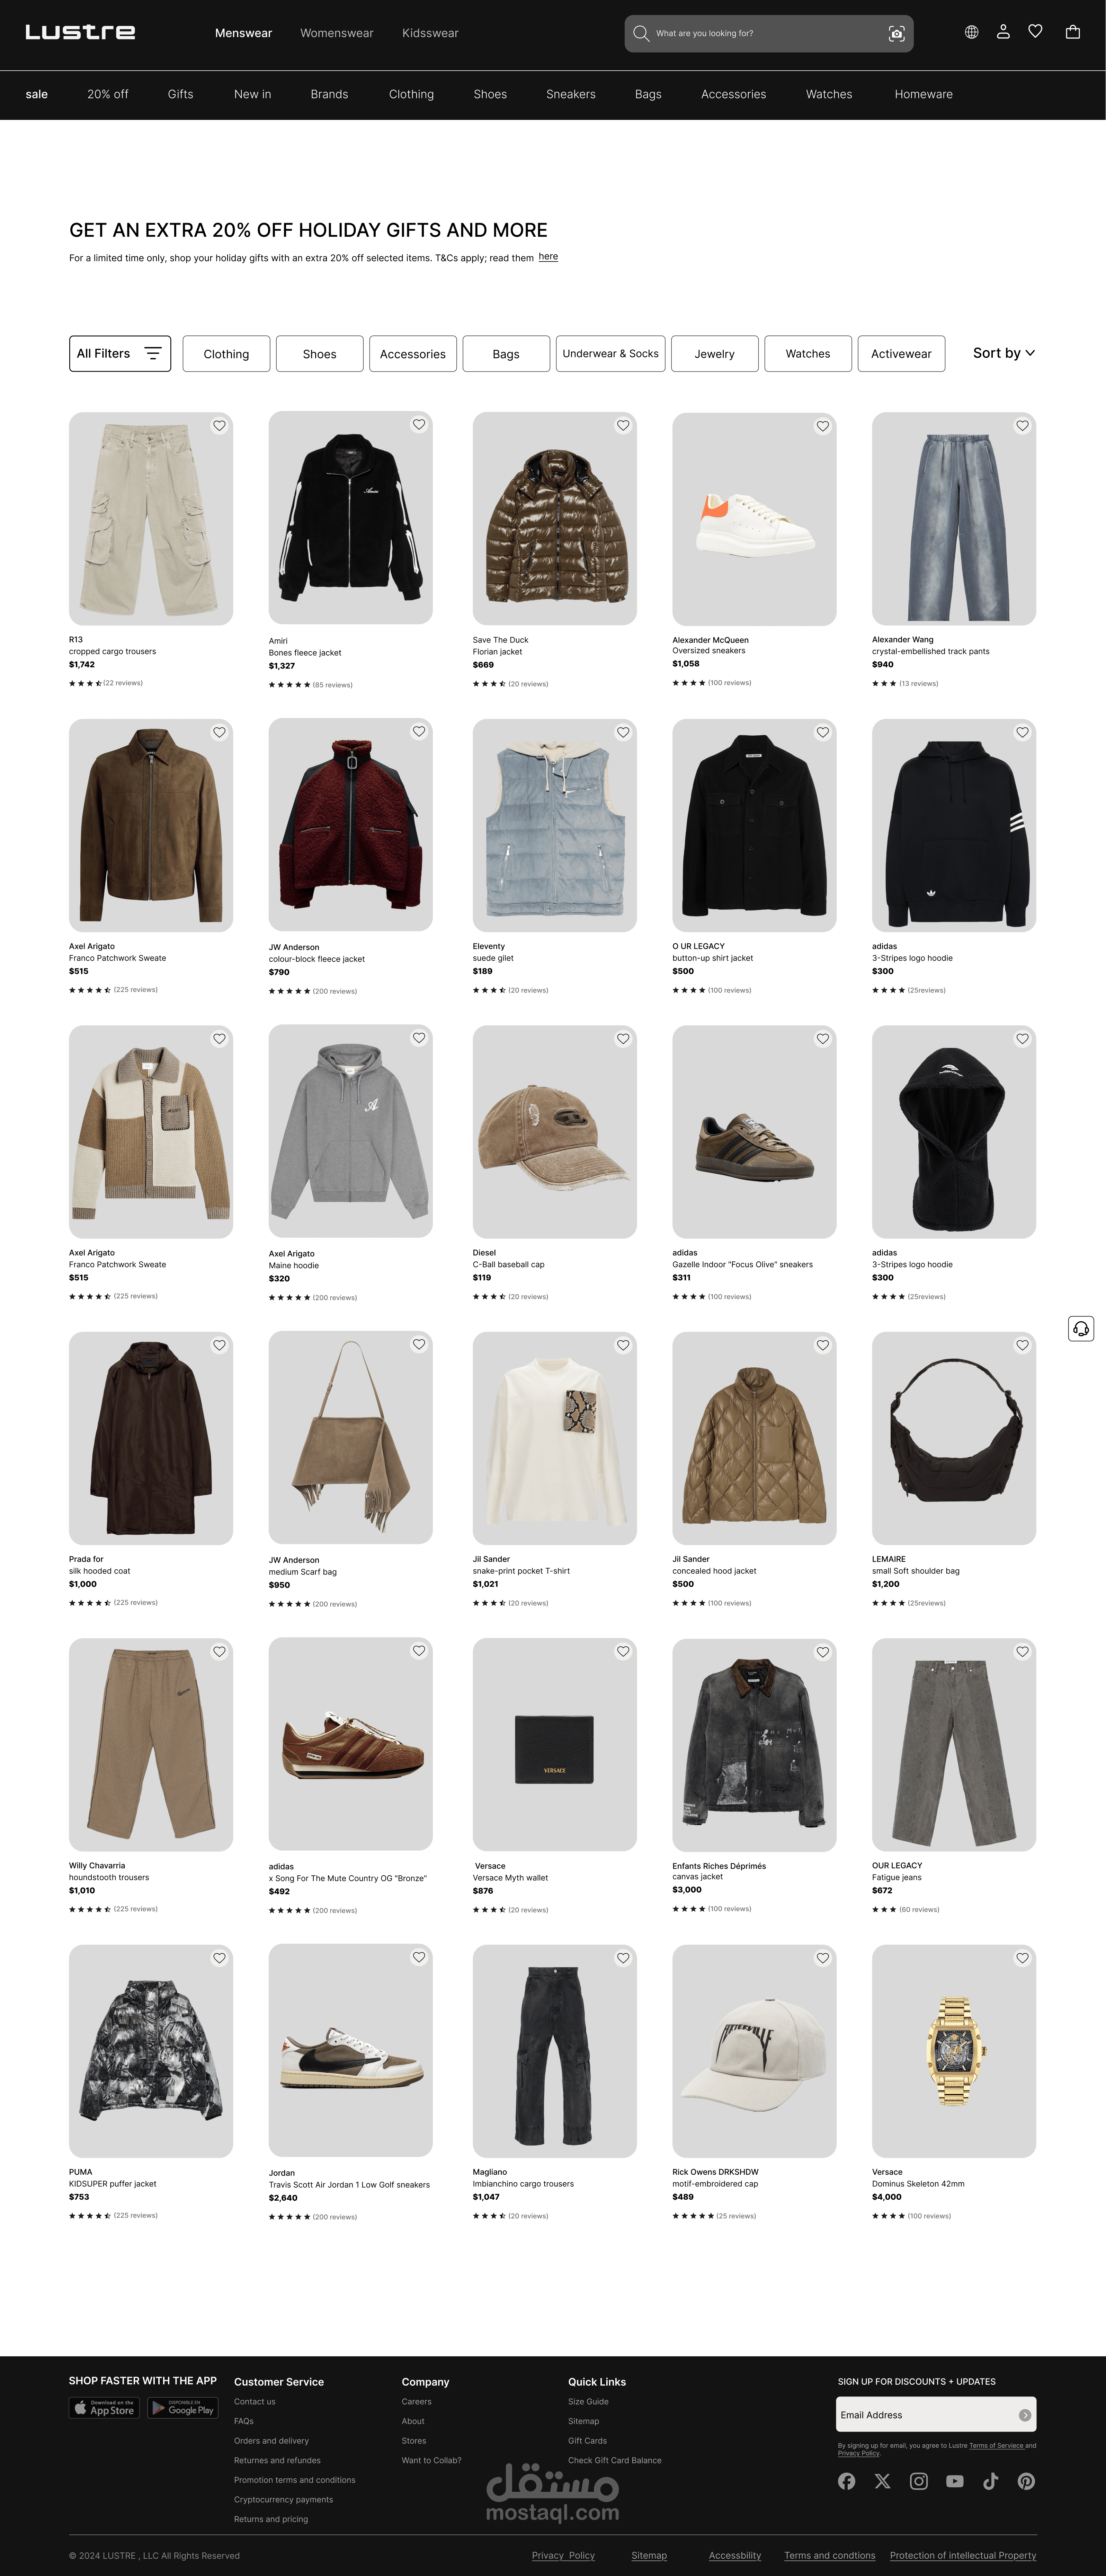Favorite the Diesel C-Ball baseball cap

click(x=623, y=1039)
